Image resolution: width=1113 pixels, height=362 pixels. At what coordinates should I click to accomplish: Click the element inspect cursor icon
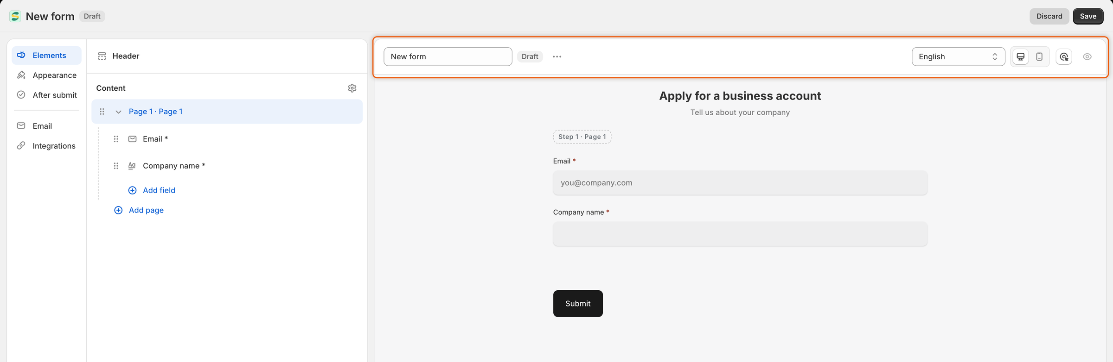[x=1064, y=56]
